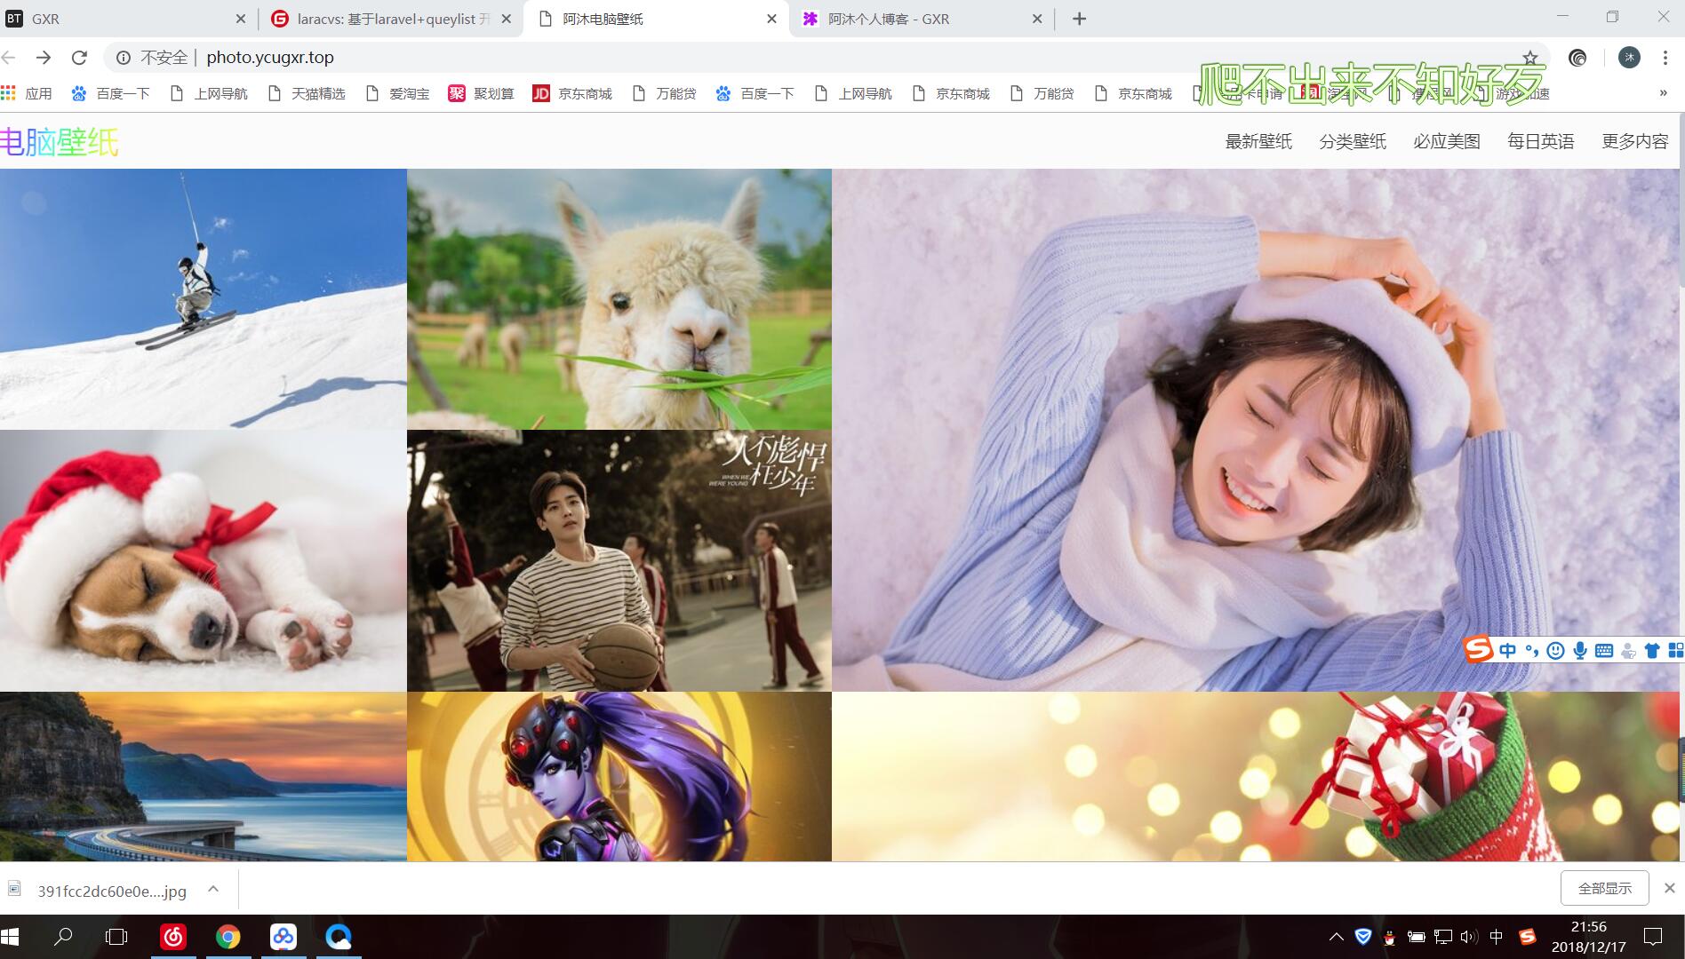Switch to the laracvs tab
Viewport: 1685px width, 959px height.
coord(391,19)
